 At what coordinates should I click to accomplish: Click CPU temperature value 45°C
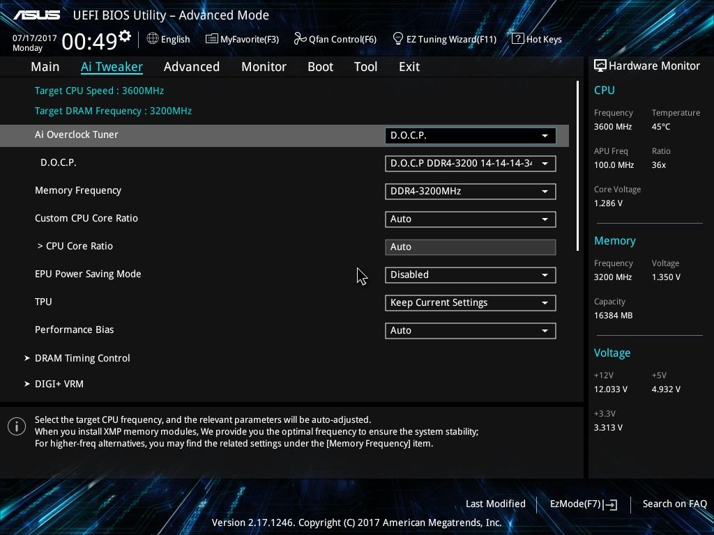pyautogui.click(x=661, y=127)
